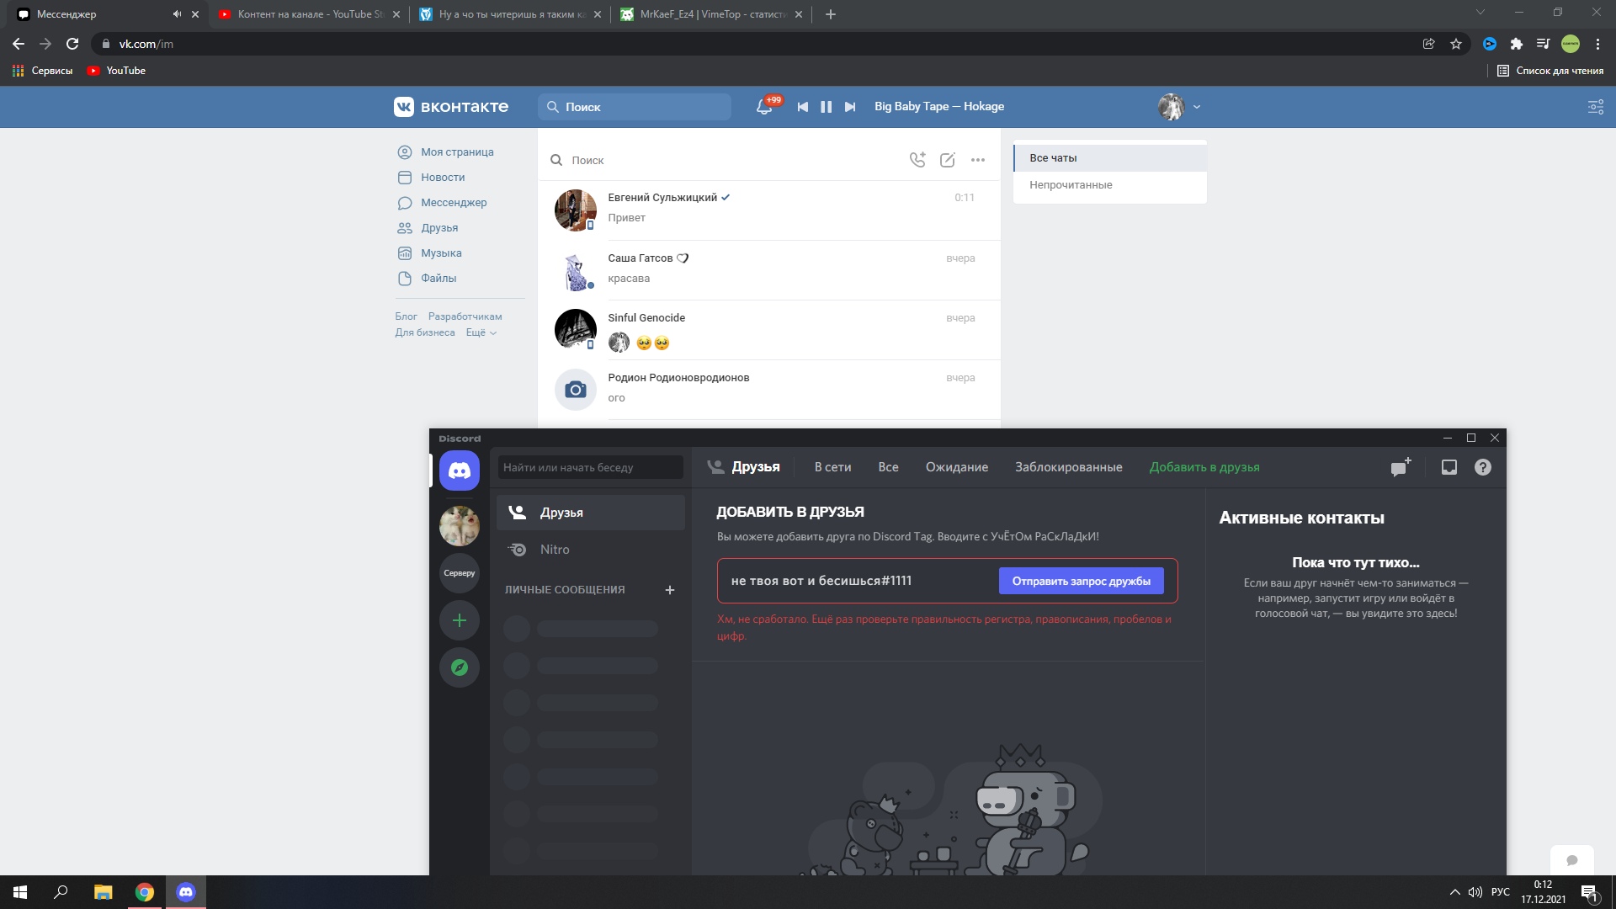
Task: Expand the Ещё menu in sidebar
Action: tap(481, 332)
